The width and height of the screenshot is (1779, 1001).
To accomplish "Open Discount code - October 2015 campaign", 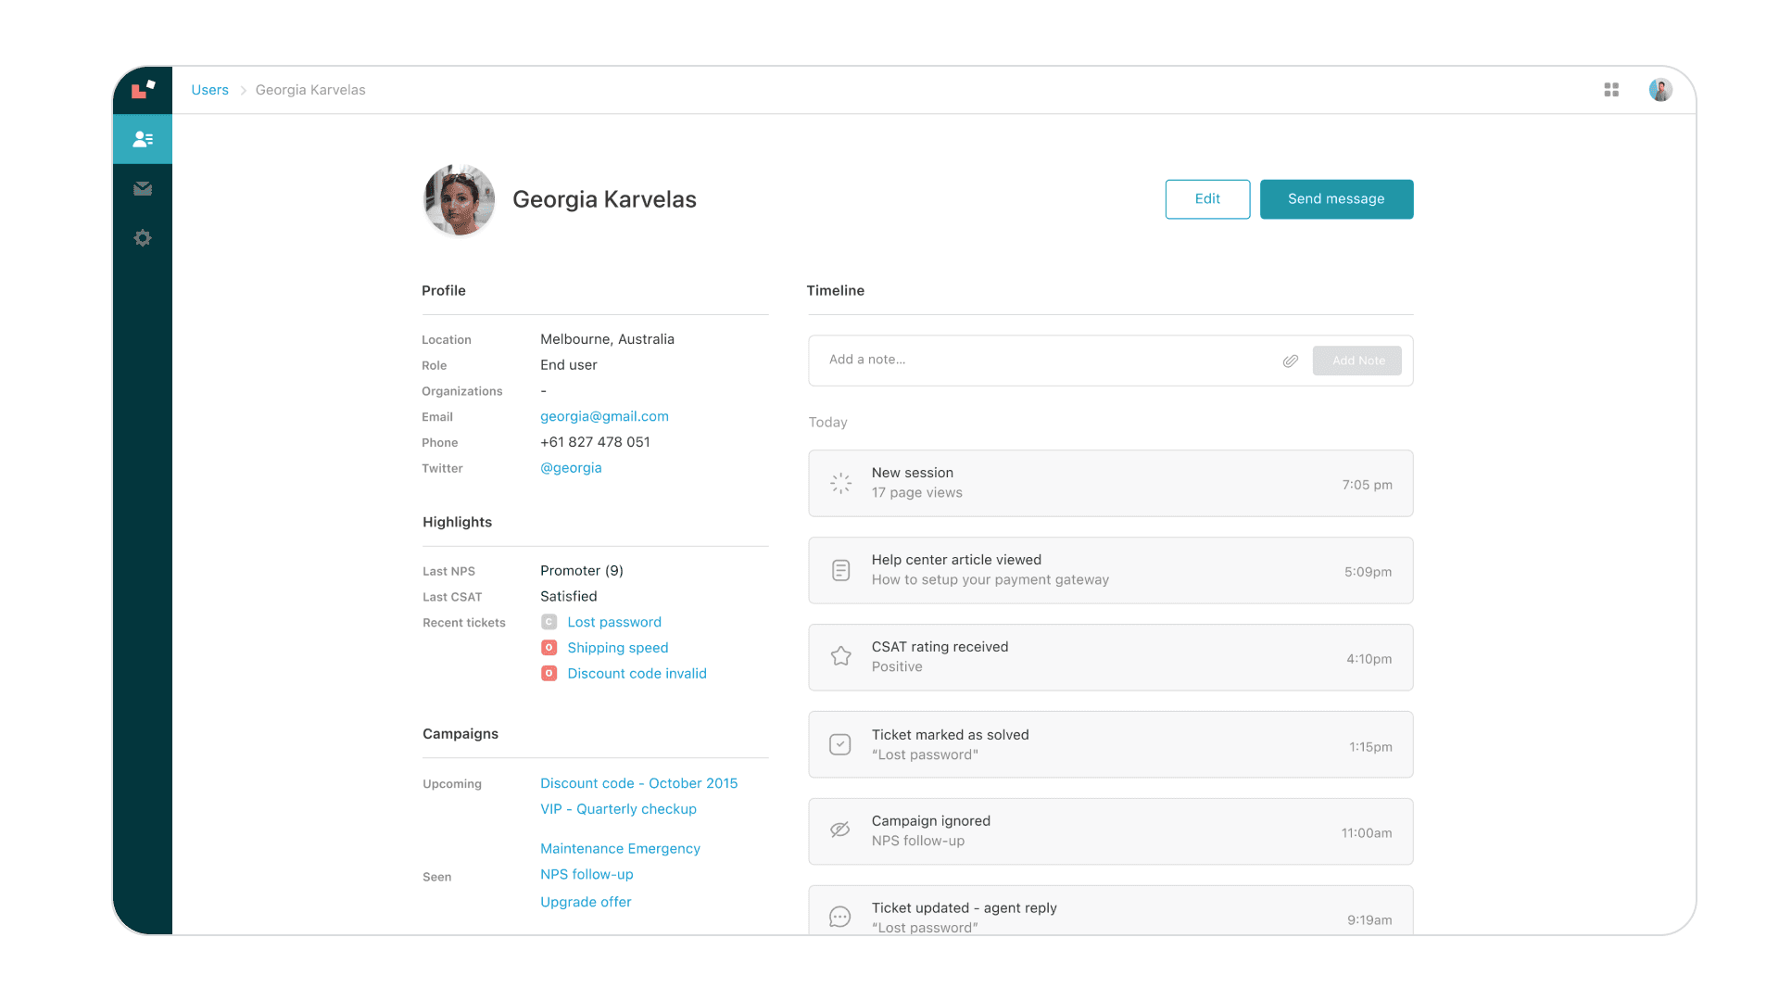I will 639,783.
